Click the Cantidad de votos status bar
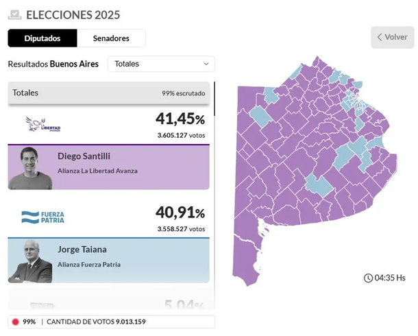The image size is (418, 336). coord(111,322)
